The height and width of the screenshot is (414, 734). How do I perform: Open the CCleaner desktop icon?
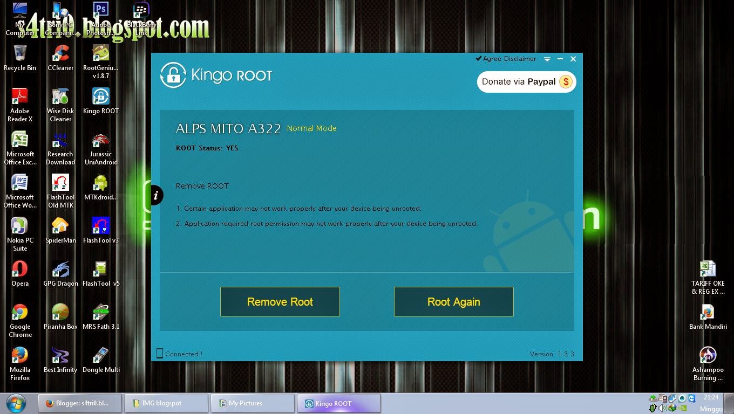coord(60,58)
